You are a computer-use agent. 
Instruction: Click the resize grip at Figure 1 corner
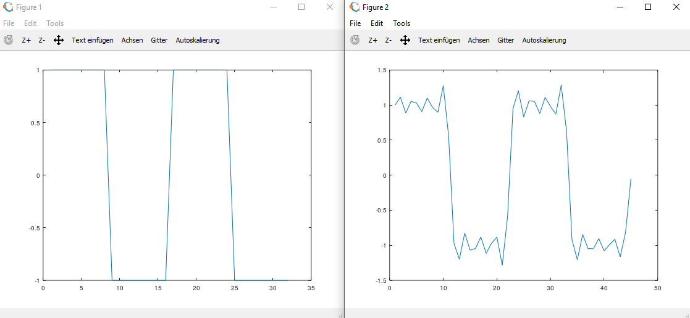click(x=341, y=316)
